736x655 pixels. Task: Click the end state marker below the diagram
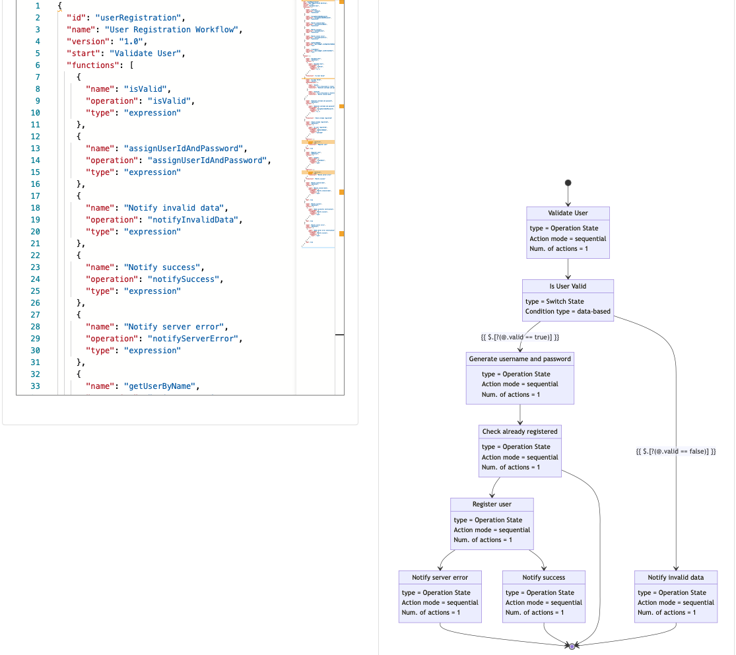pos(570,646)
